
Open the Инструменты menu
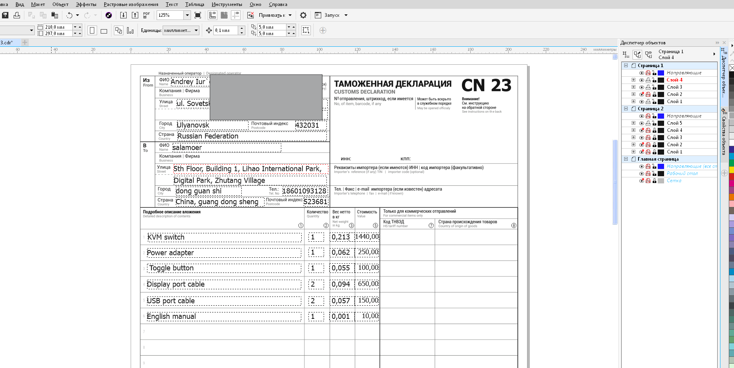227,4
